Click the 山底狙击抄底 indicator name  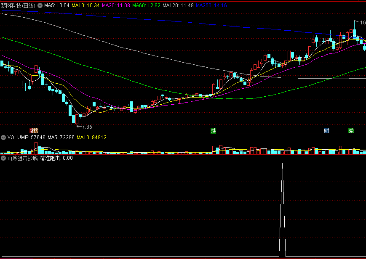(23, 158)
